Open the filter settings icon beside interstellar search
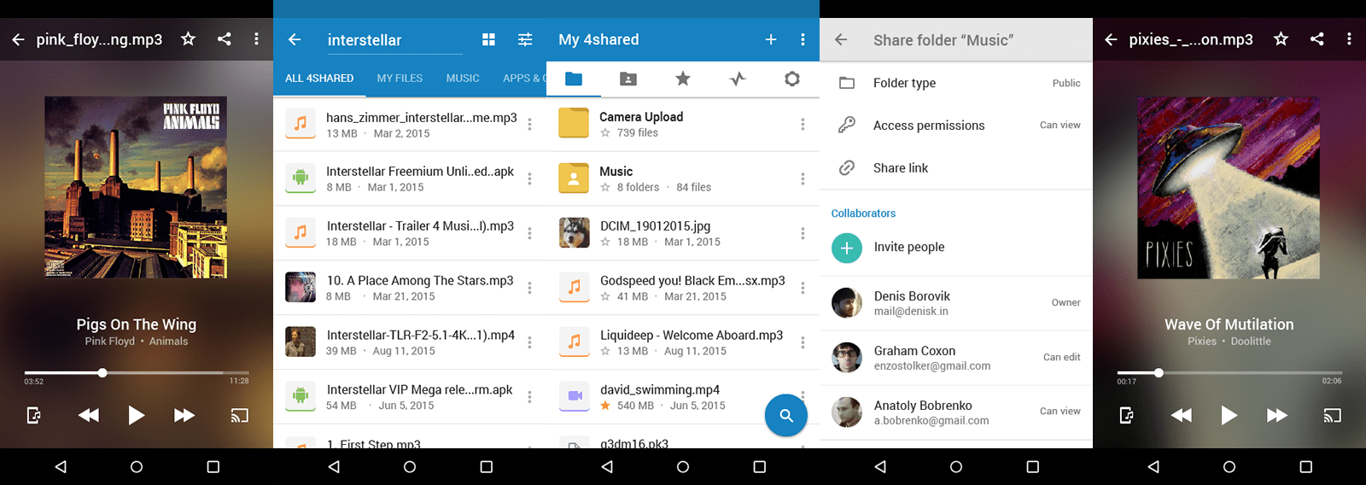 click(525, 39)
